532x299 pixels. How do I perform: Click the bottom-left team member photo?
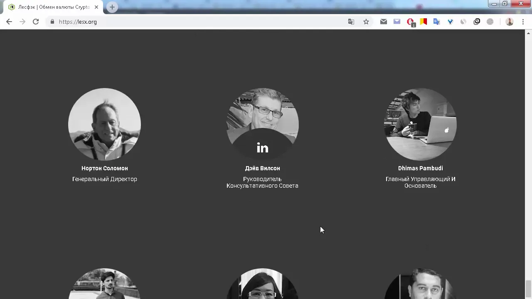click(x=104, y=284)
